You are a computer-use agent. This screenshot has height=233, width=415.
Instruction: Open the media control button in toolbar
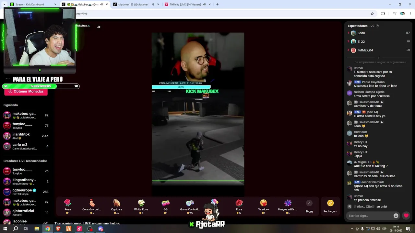pos(395,14)
